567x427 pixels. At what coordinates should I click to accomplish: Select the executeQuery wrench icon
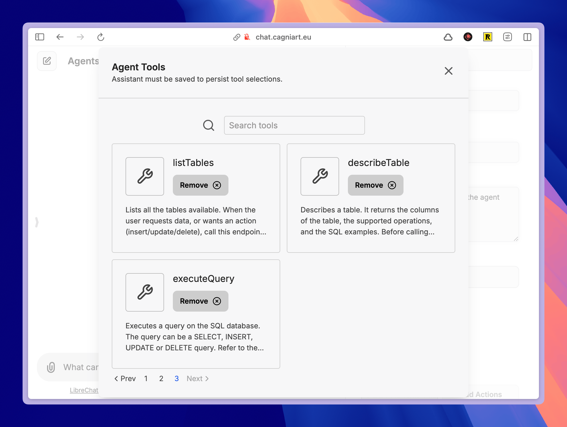click(145, 292)
